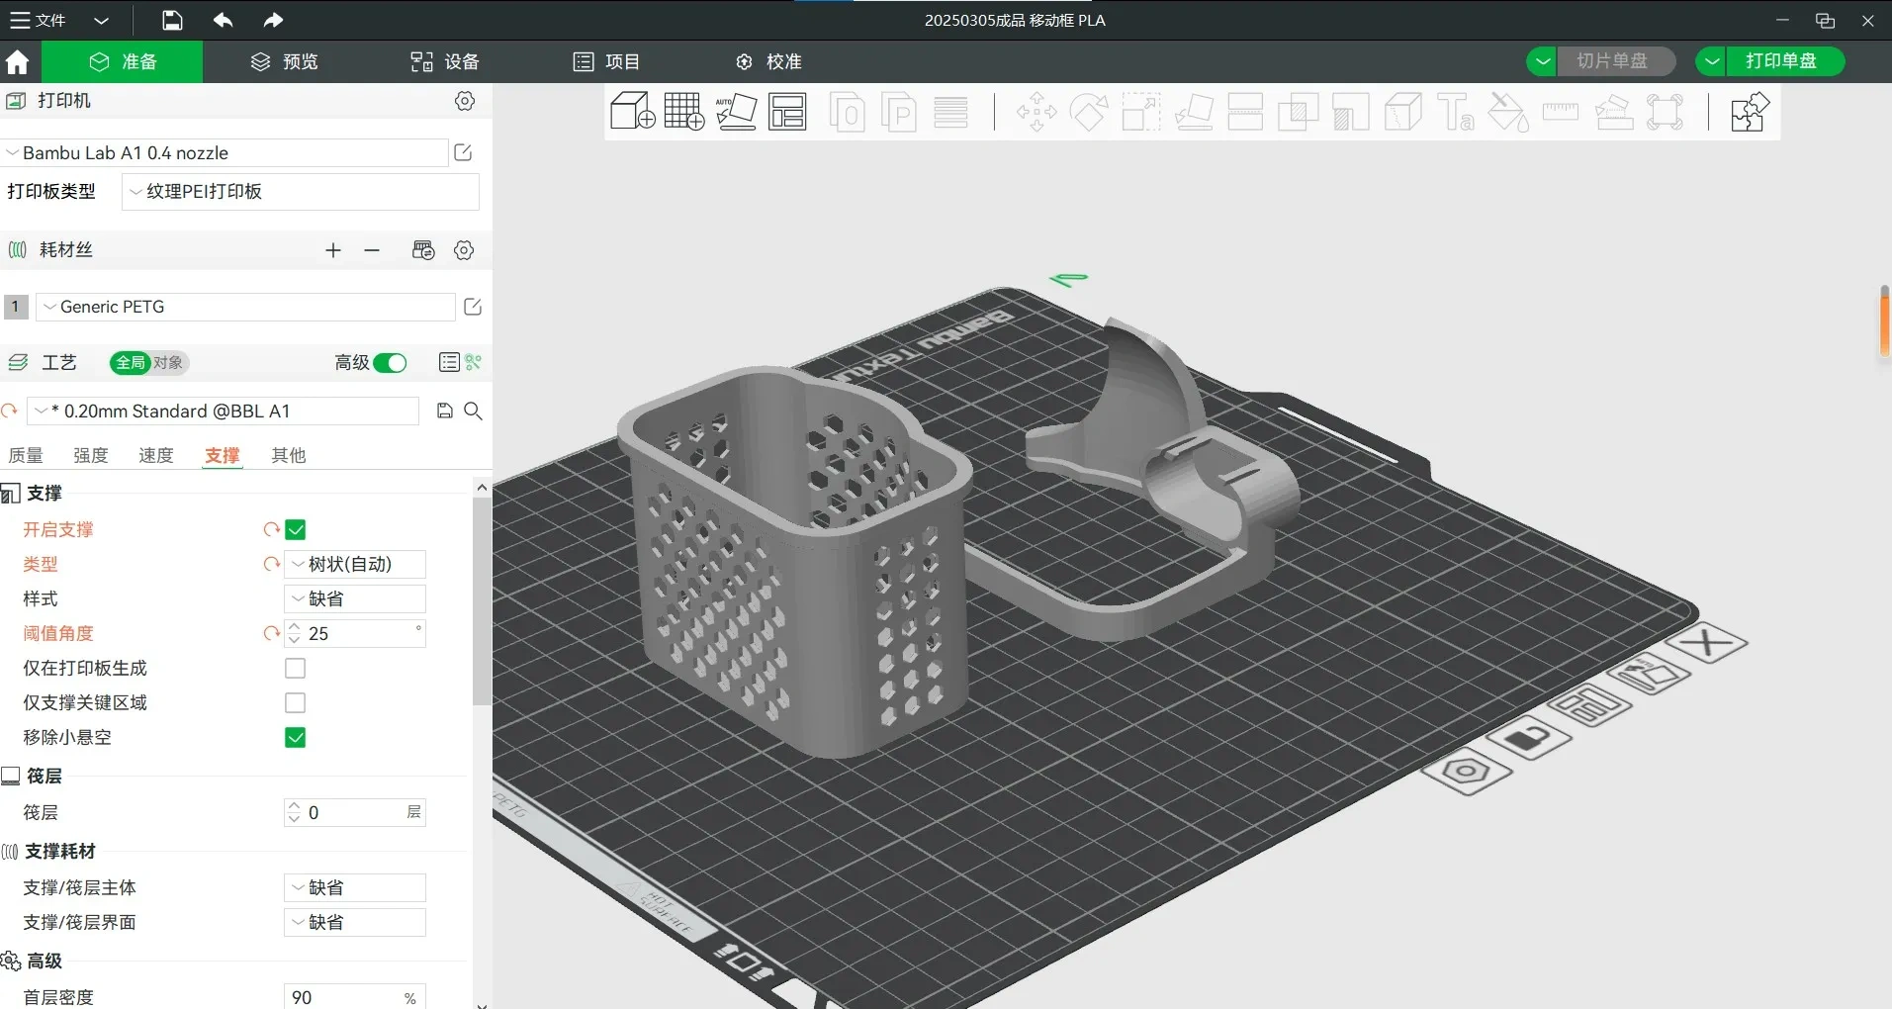Open the Support/raft interface filament dropdown
This screenshot has width=1892, height=1009.
point(355,922)
